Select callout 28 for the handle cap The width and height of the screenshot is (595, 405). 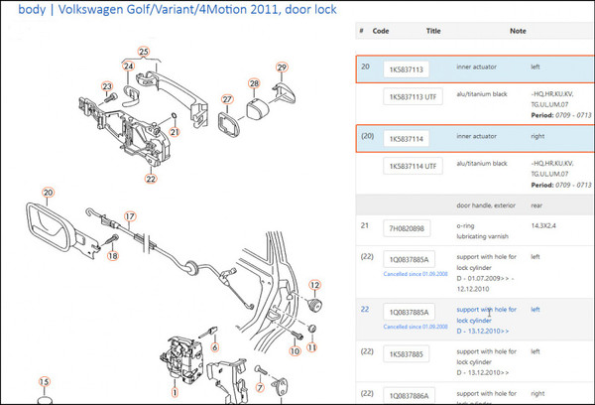[x=254, y=83]
